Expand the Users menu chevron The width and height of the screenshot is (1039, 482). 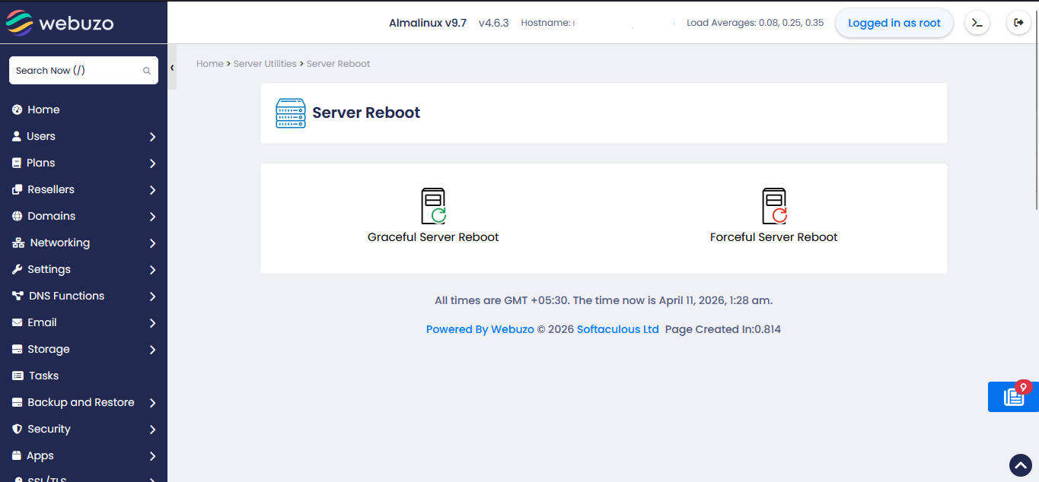coord(152,137)
